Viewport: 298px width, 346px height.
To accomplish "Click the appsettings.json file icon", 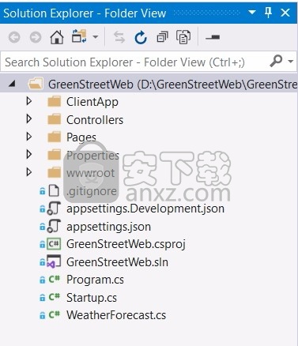I will [x=54, y=226].
